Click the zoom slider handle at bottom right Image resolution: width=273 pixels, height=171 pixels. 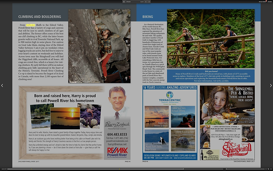point(226,169)
